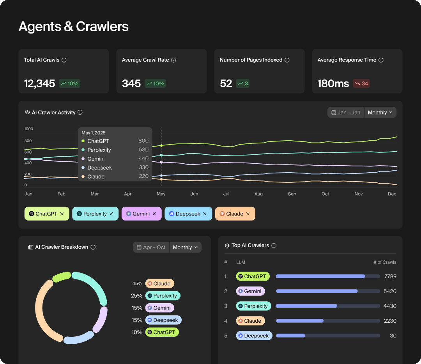Click Perplexity tag in Top AI Crawlers
The image size is (421, 364).
pos(253,306)
